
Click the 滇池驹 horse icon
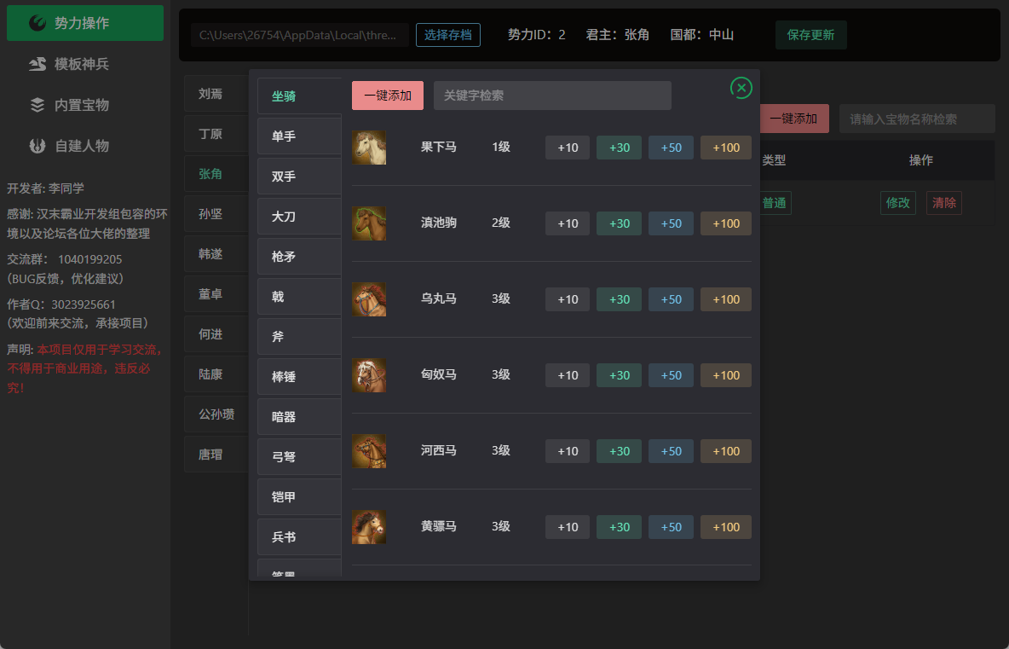coord(369,223)
